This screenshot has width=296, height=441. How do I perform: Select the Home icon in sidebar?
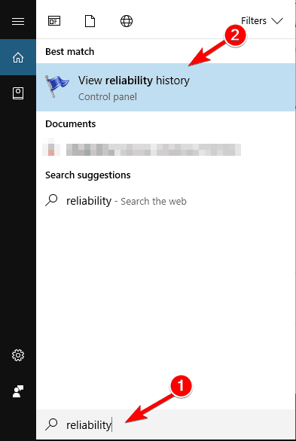pyautogui.click(x=18, y=57)
